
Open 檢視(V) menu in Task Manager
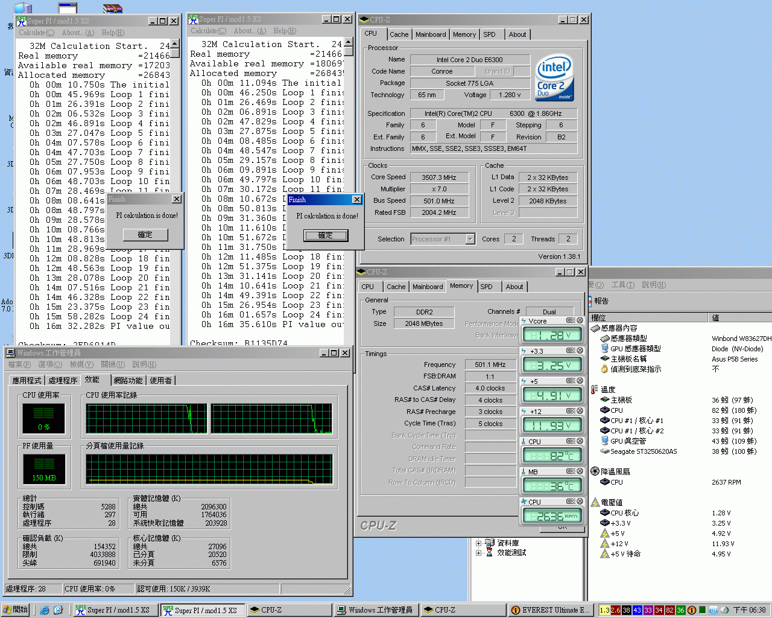[81, 365]
